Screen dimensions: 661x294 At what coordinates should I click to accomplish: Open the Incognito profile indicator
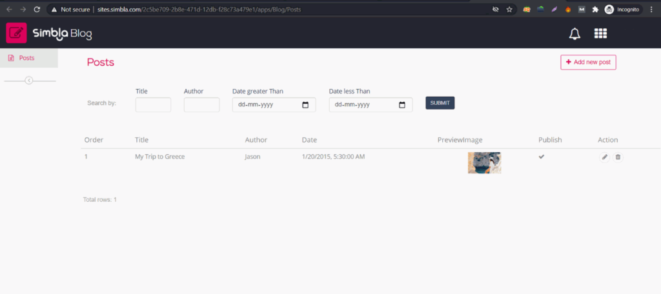pyautogui.click(x=622, y=9)
